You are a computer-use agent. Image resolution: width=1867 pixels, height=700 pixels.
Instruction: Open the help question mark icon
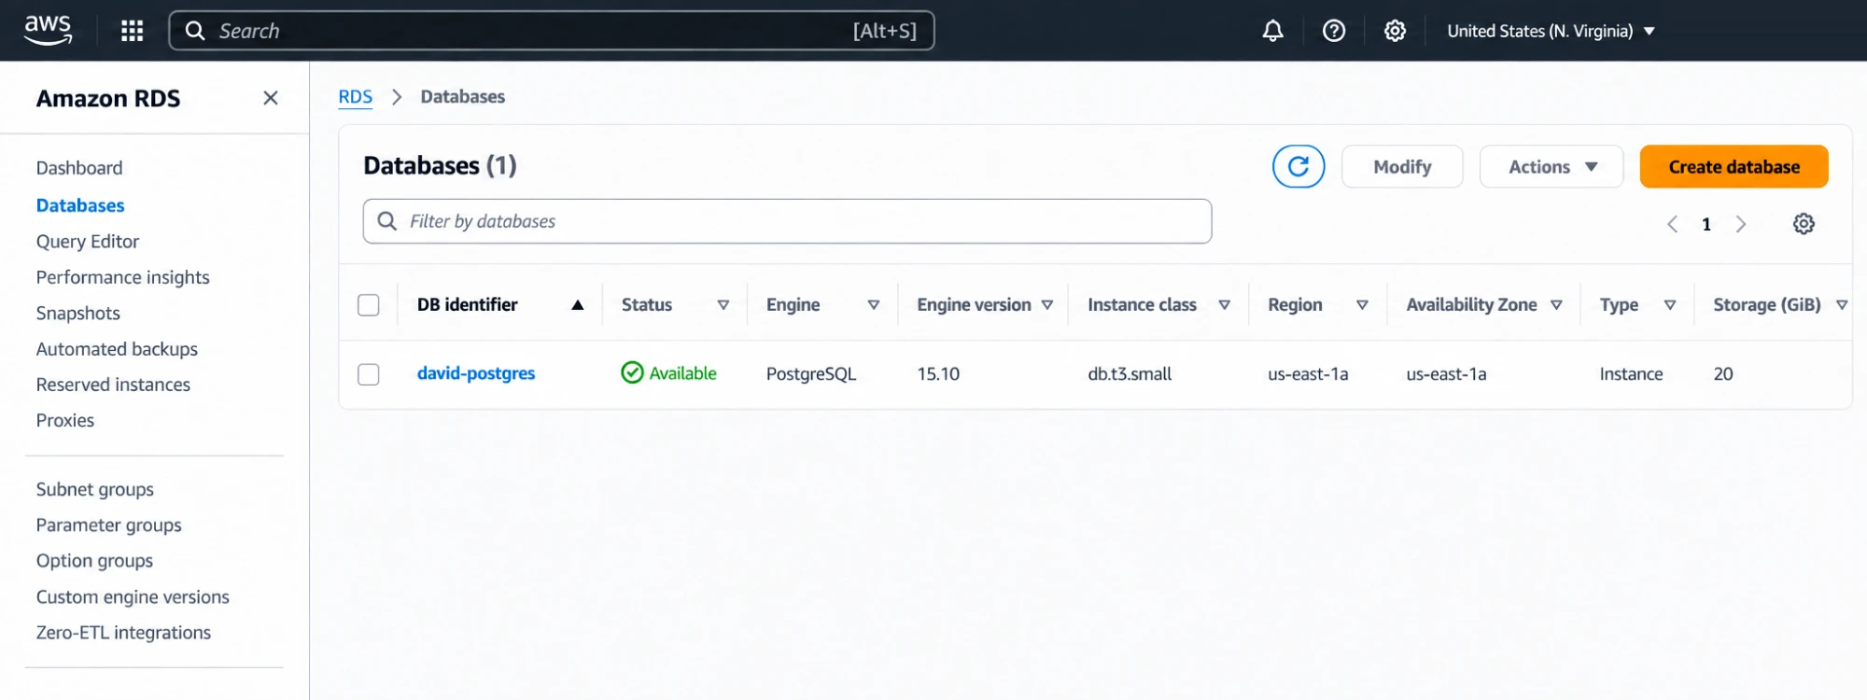(x=1334, y=31)
